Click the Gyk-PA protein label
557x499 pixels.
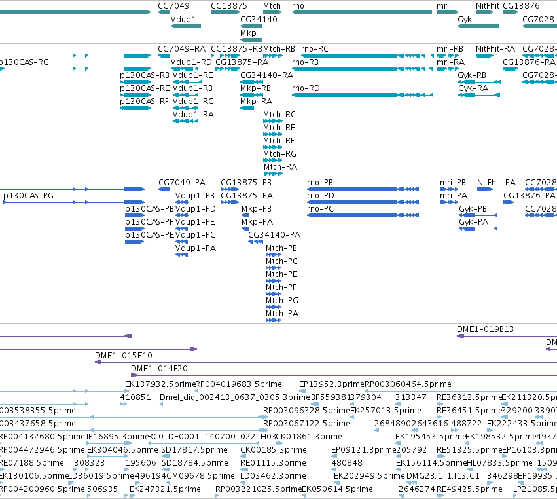tap(473, 222)
